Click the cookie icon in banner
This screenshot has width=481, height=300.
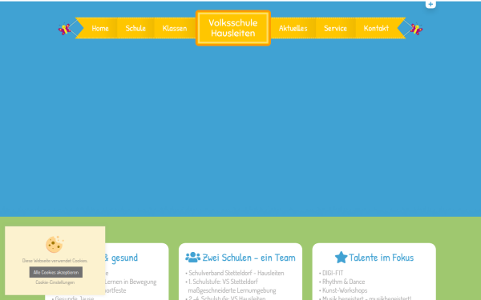click(55, 244)
